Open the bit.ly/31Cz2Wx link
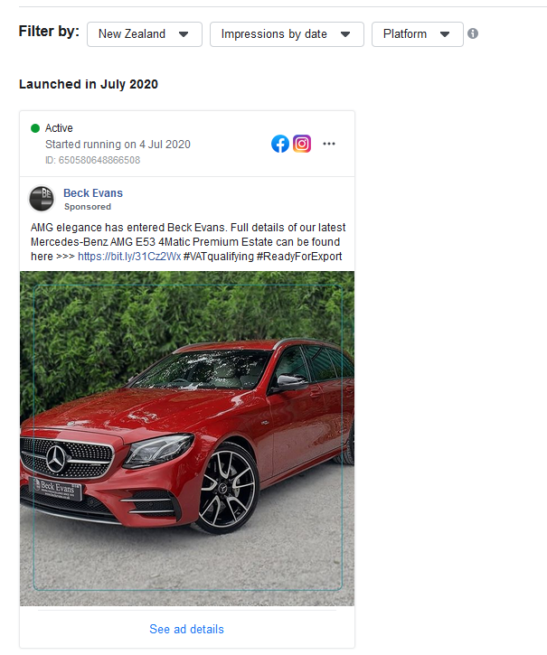 (129, 256)
